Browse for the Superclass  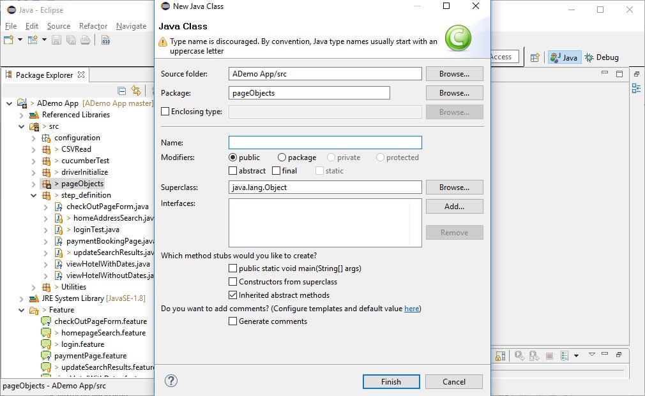(455, 187)
